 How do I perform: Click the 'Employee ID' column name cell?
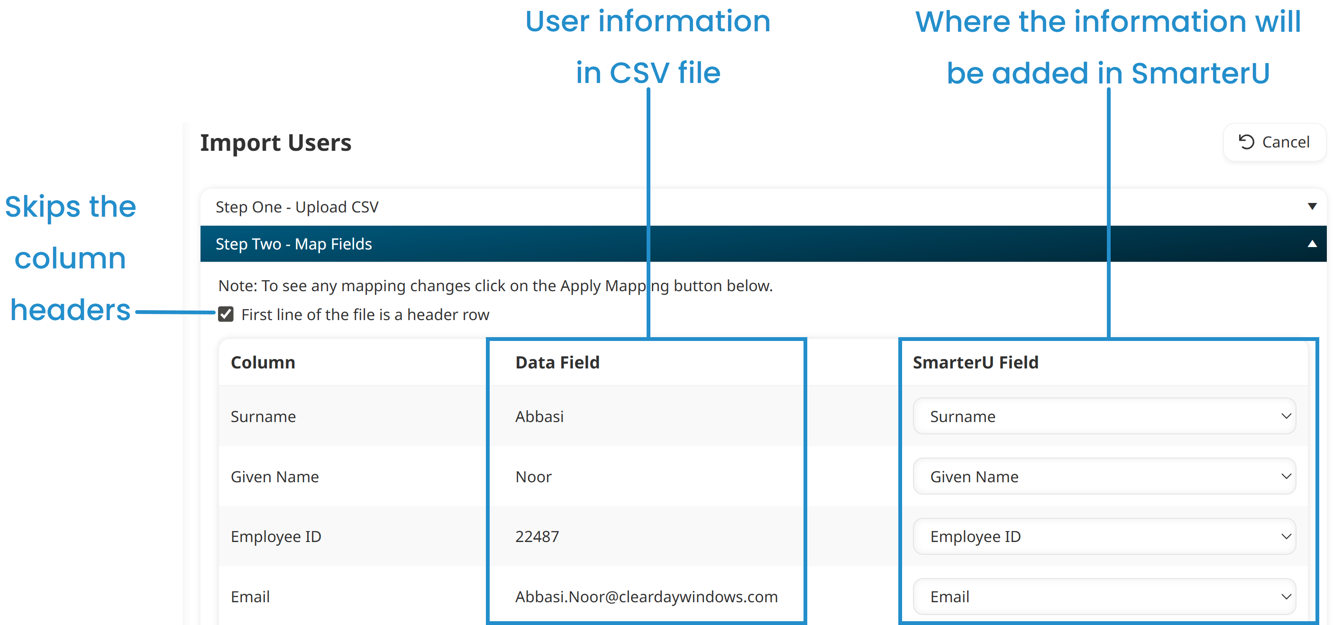point(276,536)
